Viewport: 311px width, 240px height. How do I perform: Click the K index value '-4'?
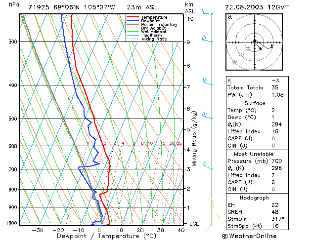[275, 80]
